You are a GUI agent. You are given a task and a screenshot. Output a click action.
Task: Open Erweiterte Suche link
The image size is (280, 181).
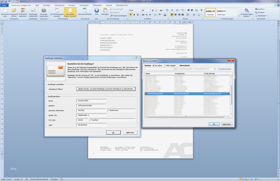tap(225, 69)
